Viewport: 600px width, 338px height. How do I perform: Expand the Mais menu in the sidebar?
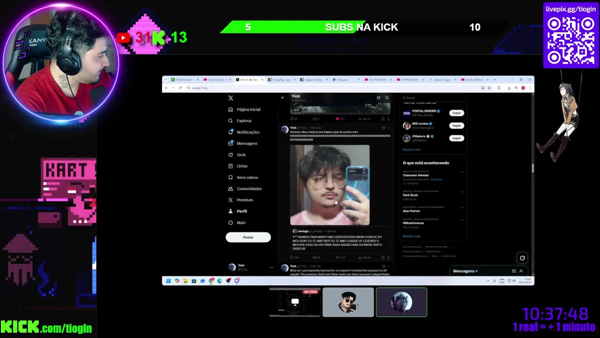[237, 223]
